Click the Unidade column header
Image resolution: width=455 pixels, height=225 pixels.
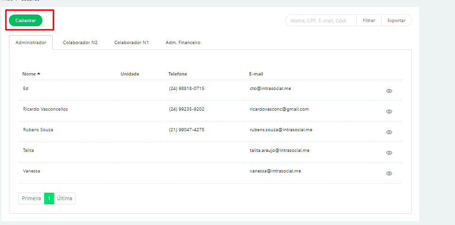coord(130,74)
